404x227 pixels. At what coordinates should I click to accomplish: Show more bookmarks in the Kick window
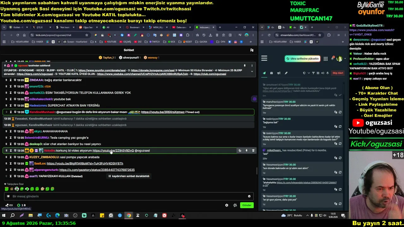[x=251, y=42]
